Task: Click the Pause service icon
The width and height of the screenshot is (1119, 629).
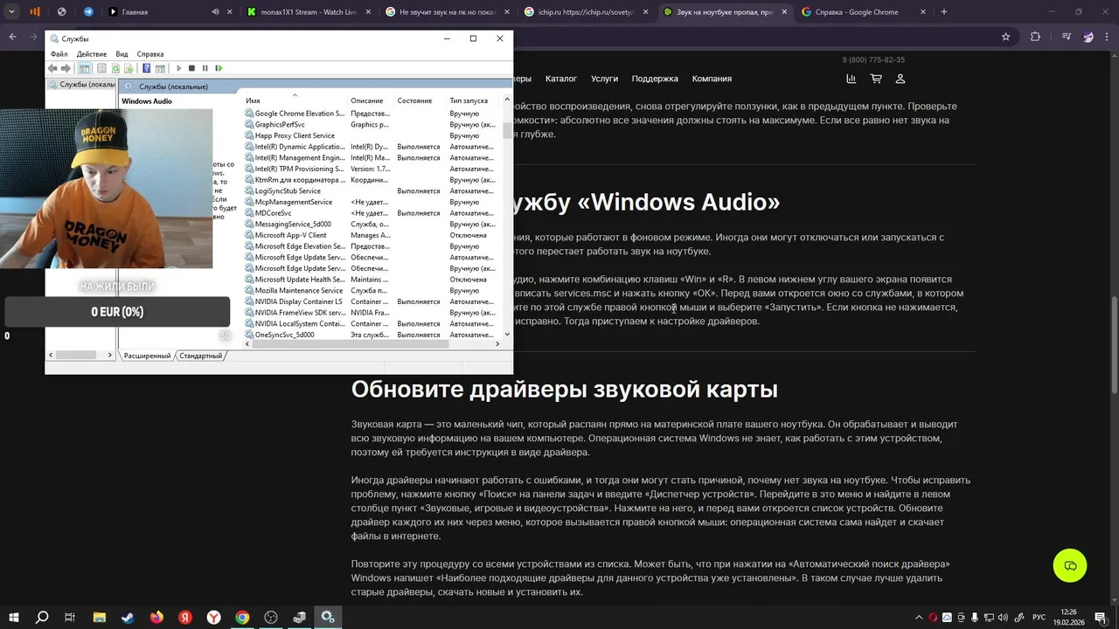Action: pyautogui.click(x=205, y=68)
